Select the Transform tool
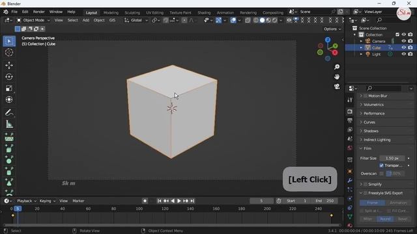 click(x=9, y=99)
